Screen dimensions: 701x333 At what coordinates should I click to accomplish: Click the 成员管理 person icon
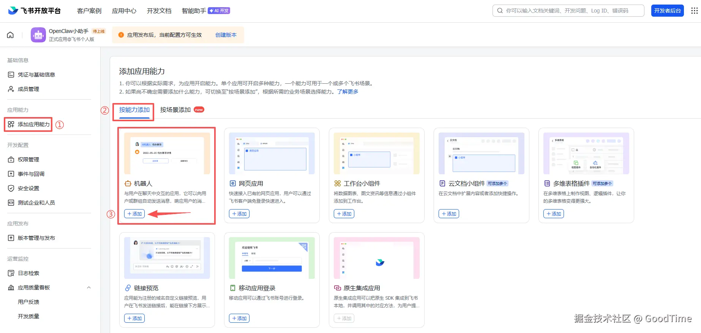[11, 89]
